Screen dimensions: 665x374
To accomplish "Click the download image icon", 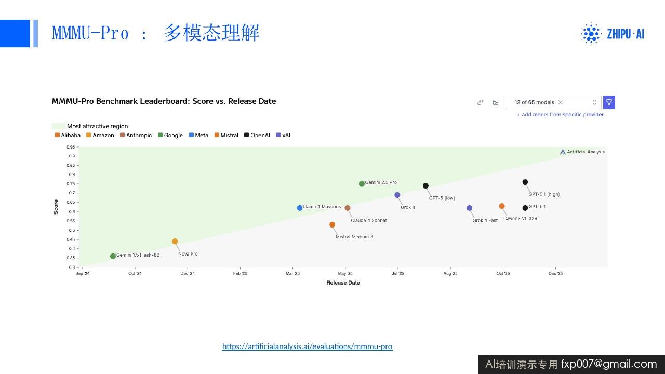I will click(x=496, y=102).
